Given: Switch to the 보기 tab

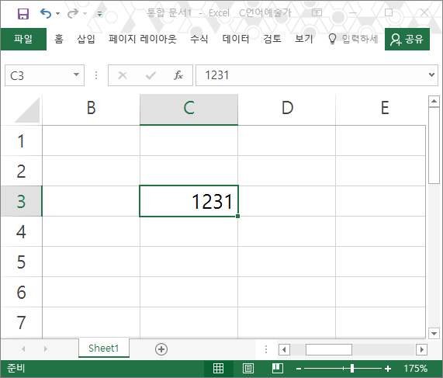Looking at the screenshot, I should coord(304,39).
